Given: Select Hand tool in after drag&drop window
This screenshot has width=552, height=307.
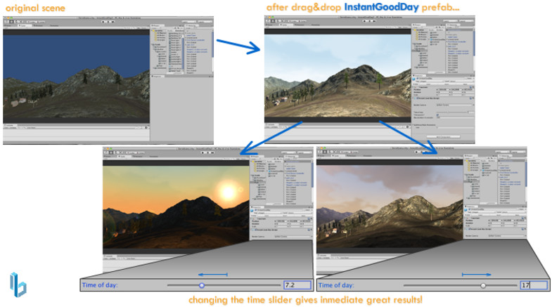Looking at the screenshot, I should click(x=268, y=21).
